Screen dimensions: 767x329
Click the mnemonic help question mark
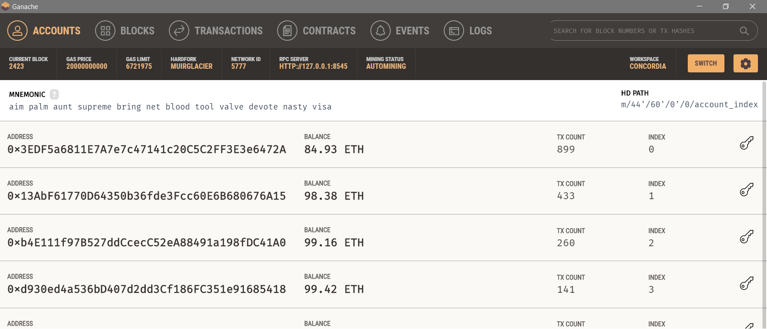coord(54,94)
